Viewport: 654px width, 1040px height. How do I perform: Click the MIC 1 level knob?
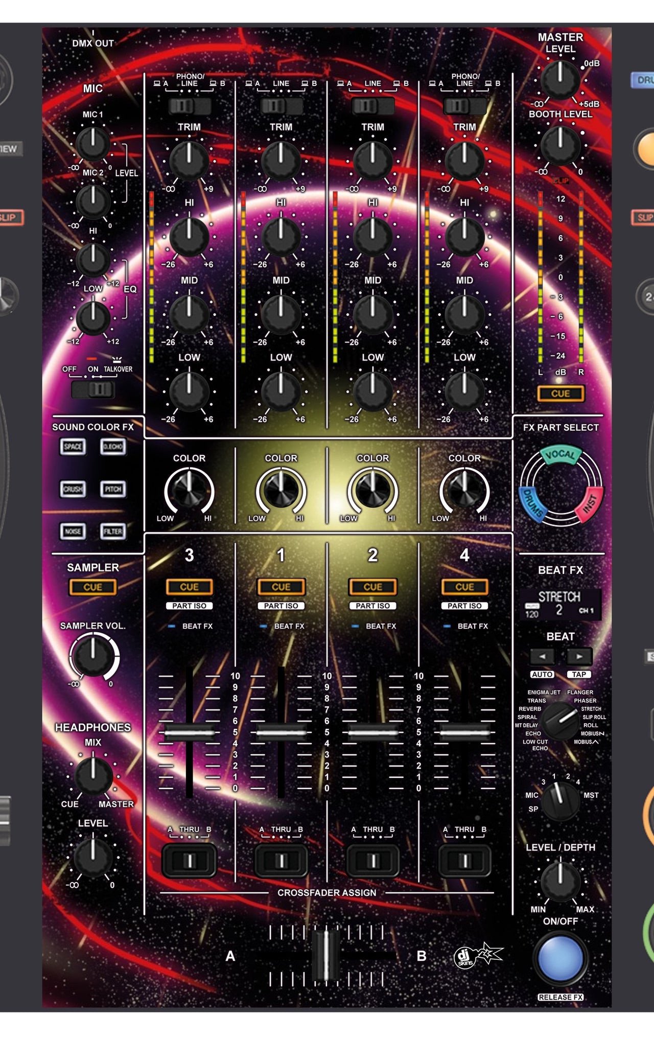pos(93,144)
